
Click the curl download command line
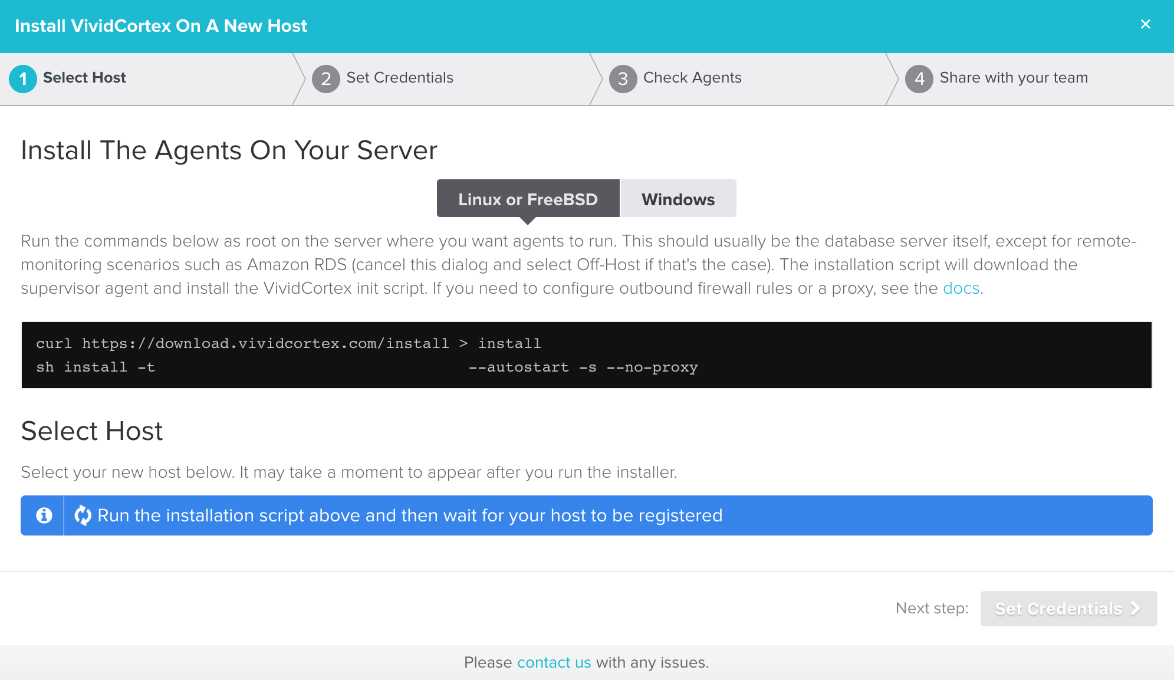288,343
